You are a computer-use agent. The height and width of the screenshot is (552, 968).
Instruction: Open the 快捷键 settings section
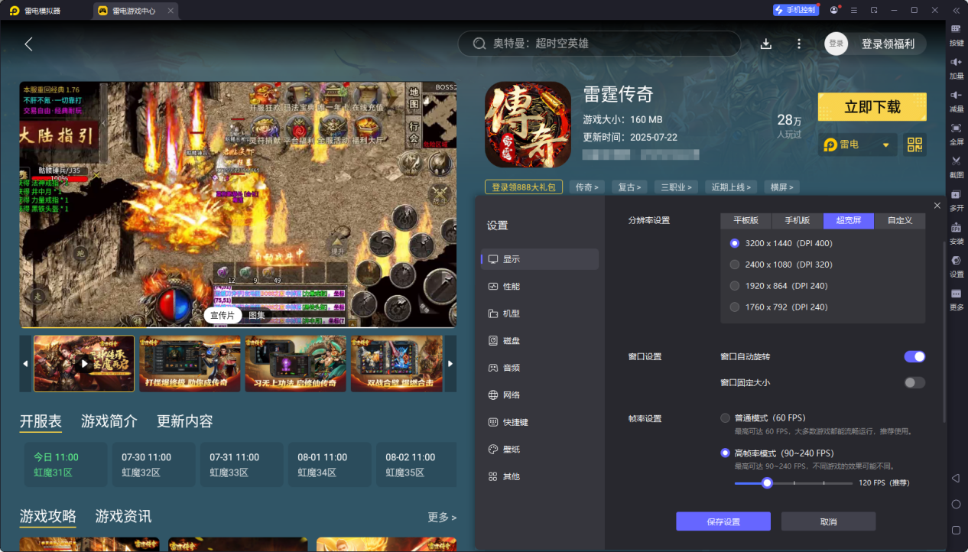540,422
